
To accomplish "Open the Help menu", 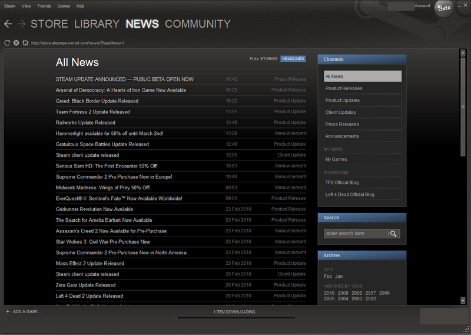I will pos(80,6).
